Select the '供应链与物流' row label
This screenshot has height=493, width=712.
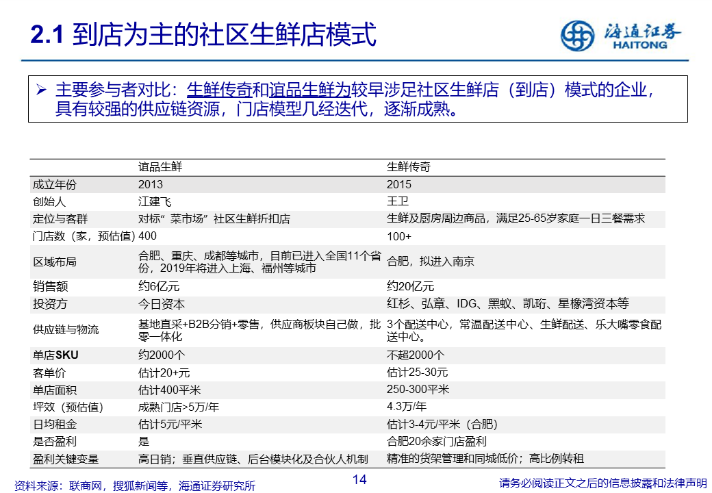click(x=66, y=329)
